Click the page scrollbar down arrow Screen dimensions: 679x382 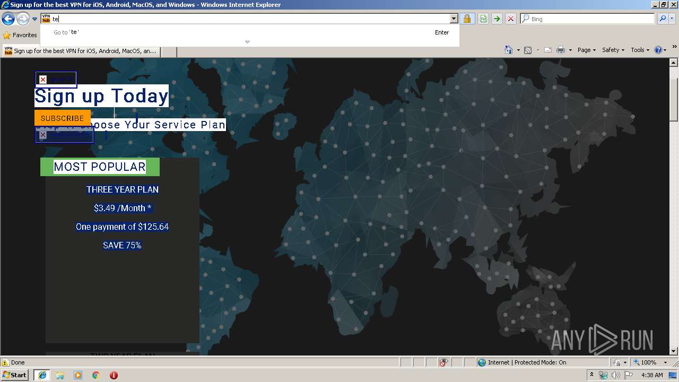coord(674,351)
